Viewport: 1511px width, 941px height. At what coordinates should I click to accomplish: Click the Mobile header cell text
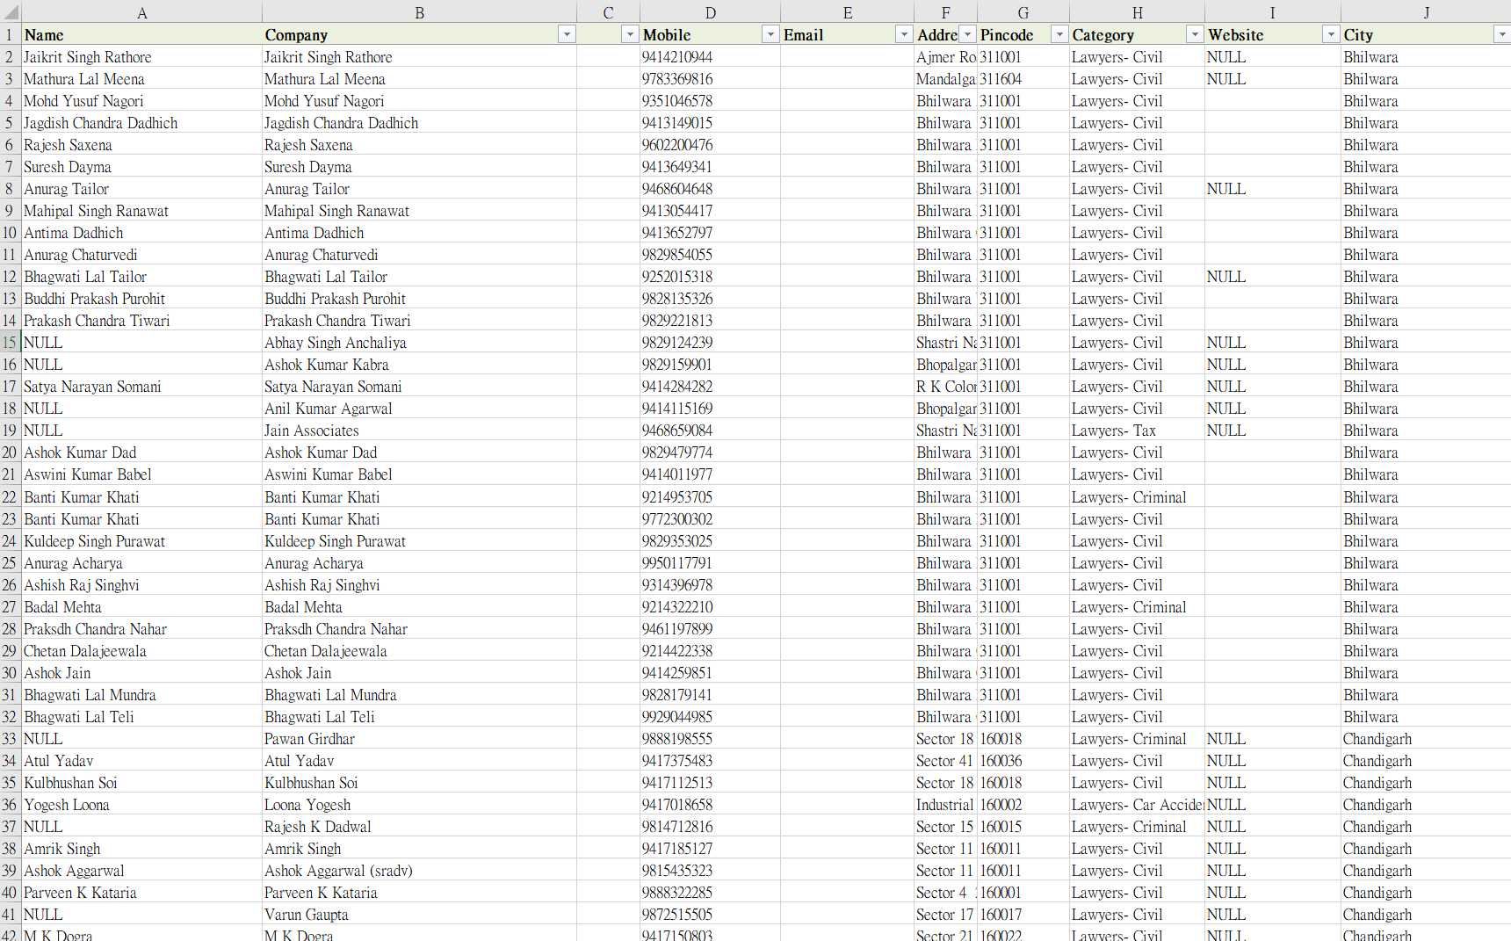pos(667,35)
